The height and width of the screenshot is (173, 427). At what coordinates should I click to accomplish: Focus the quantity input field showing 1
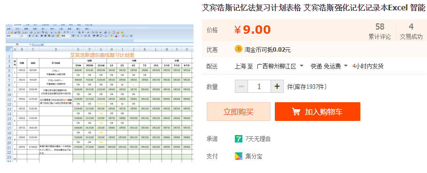tap(259, 87)
